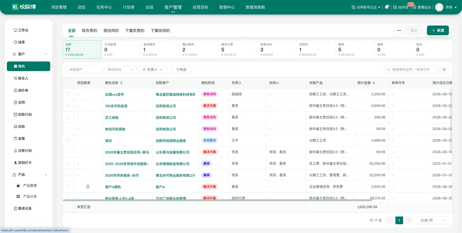This screenshot has width=462, height=233.
Task: Select the 解决方案 stage summary card
Action: (x=238, y=50)
